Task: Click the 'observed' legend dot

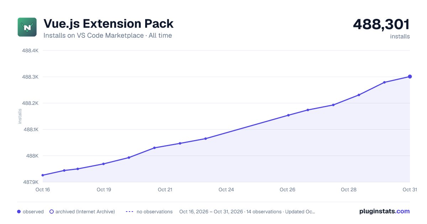Action: (19, 212)
